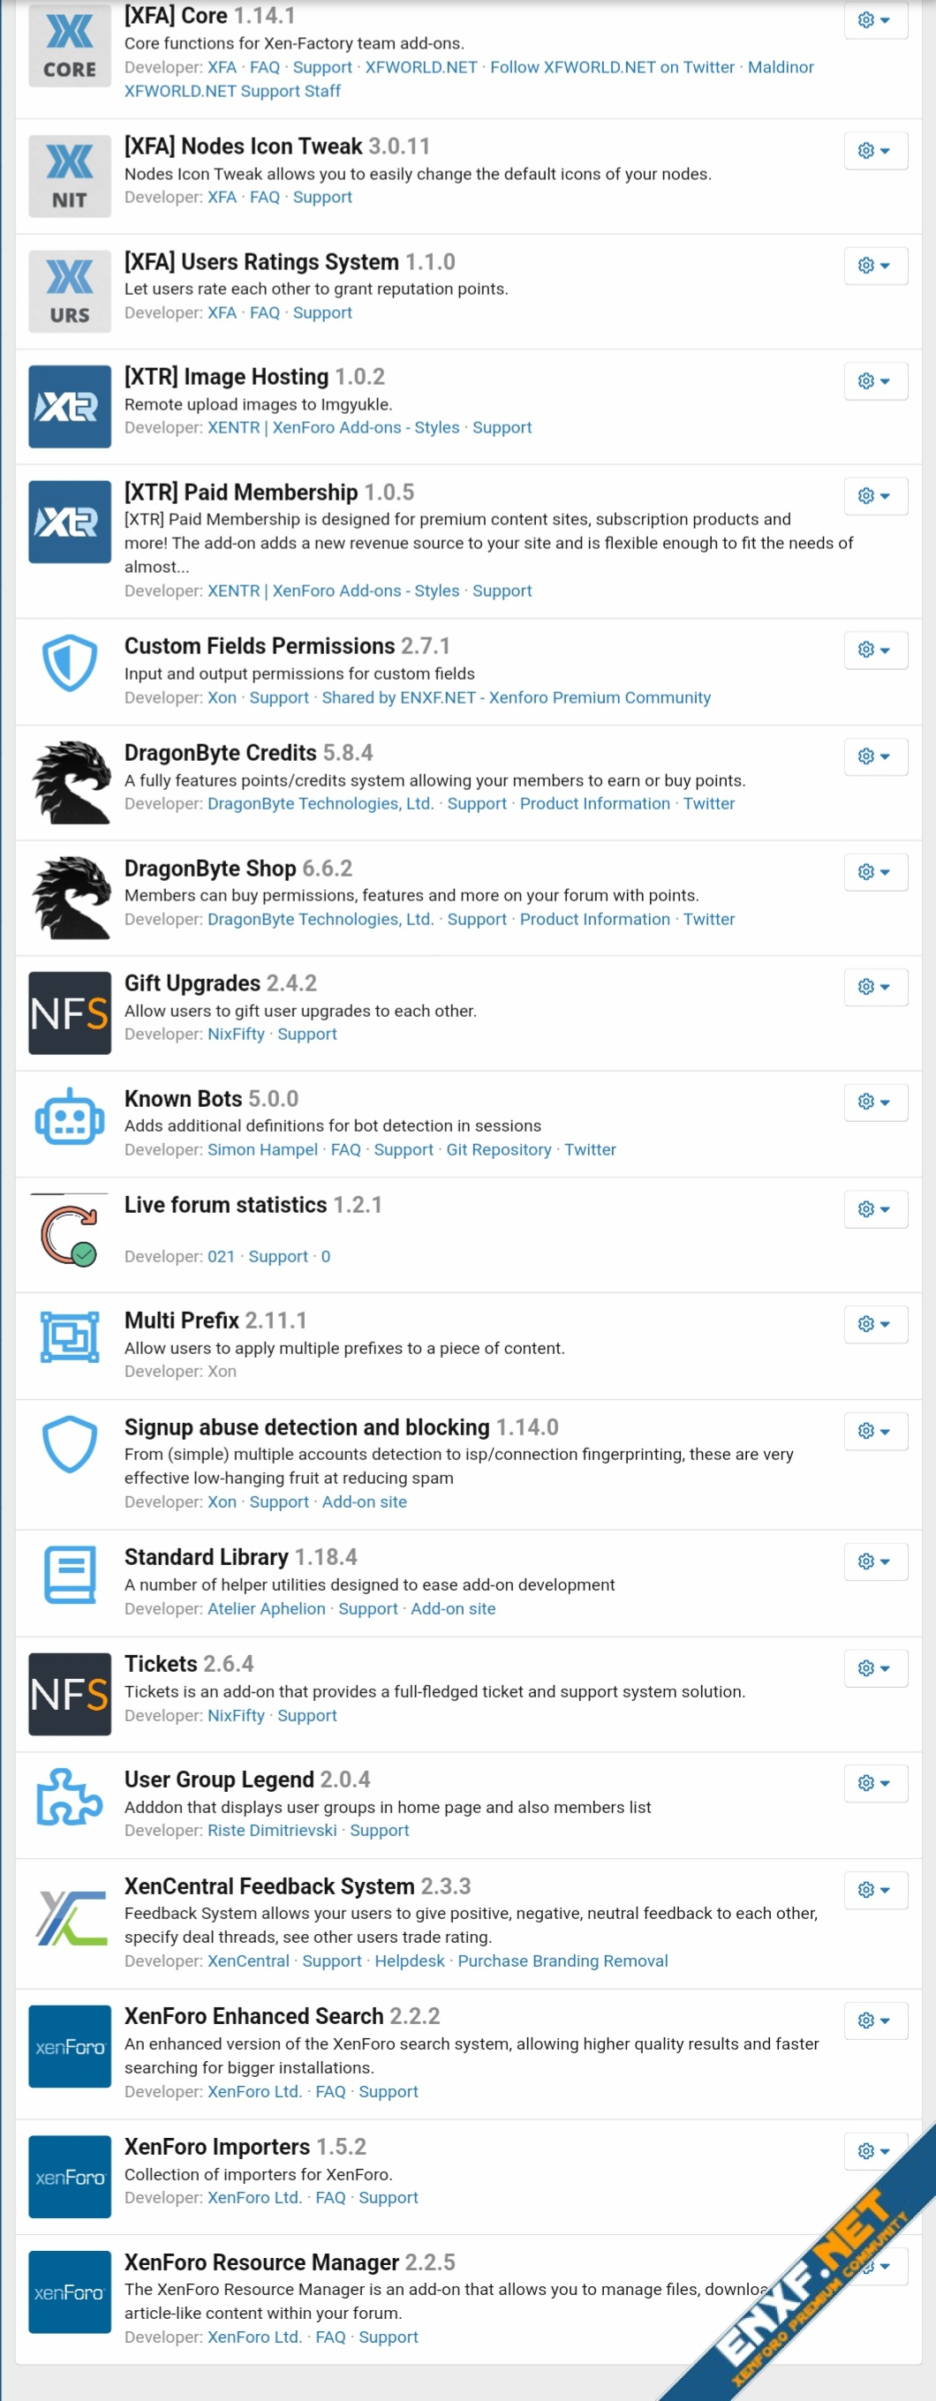This screenshot has height=2401, width=936.
Task: Open gear dropdown for XFA Users Ratings System
Action: click(874, 266)
